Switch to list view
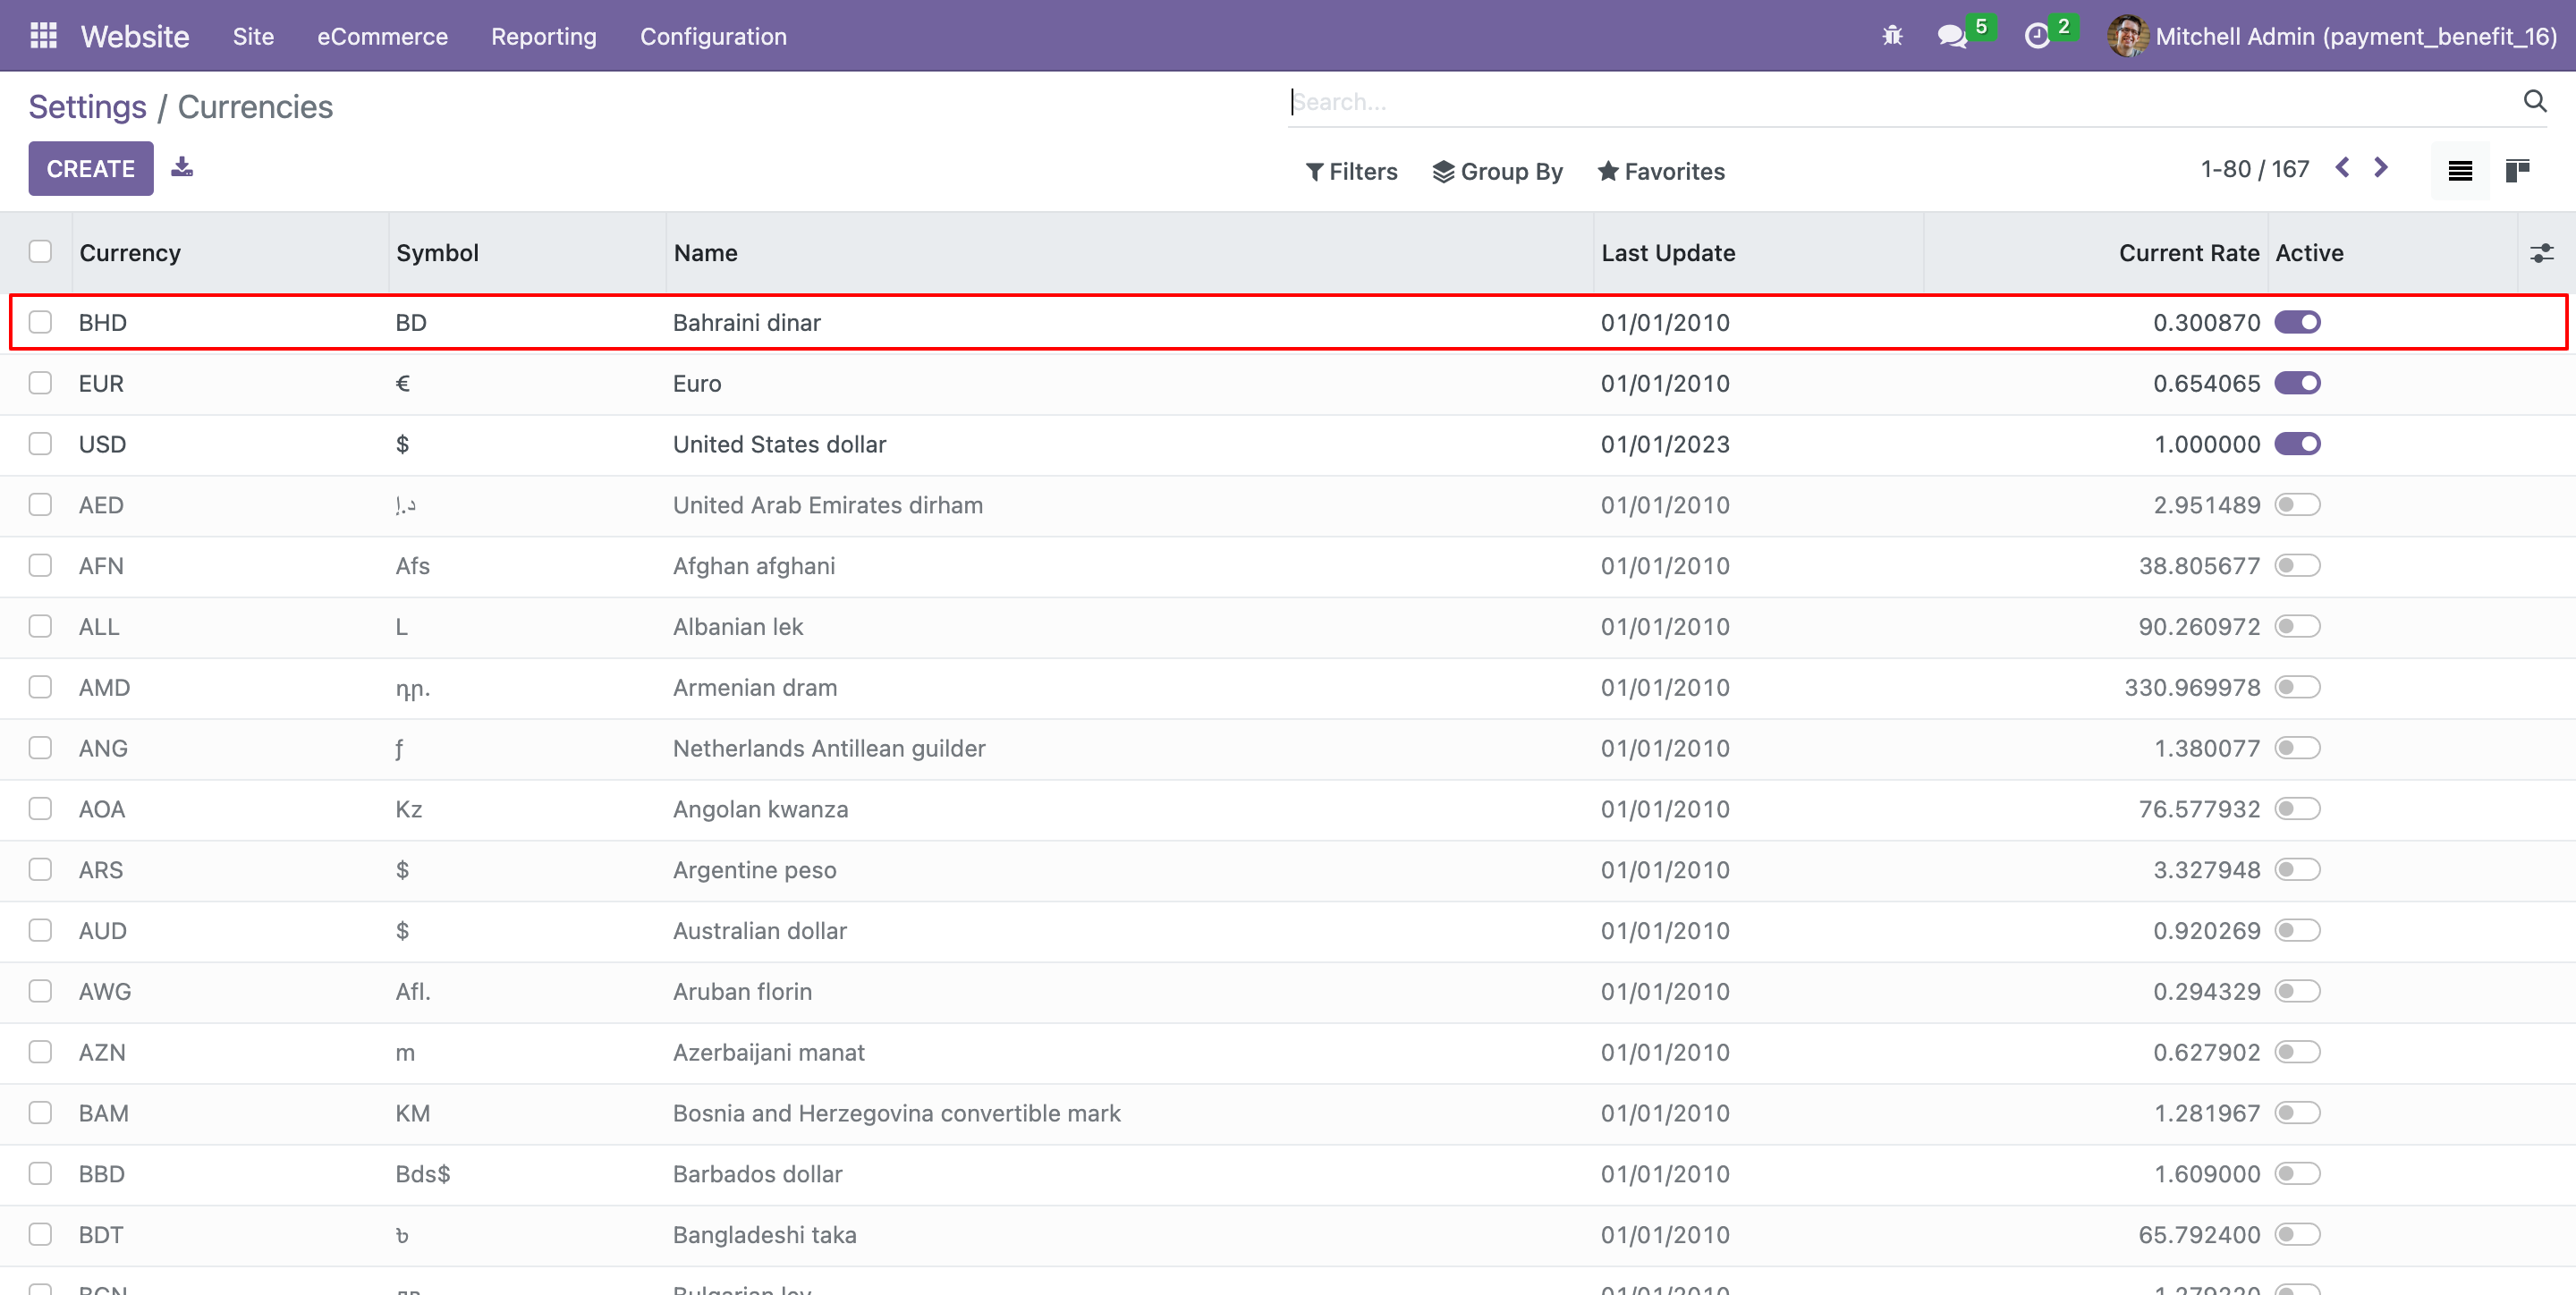This screenshot has height=1295, width=2576. pos(2460,171)
